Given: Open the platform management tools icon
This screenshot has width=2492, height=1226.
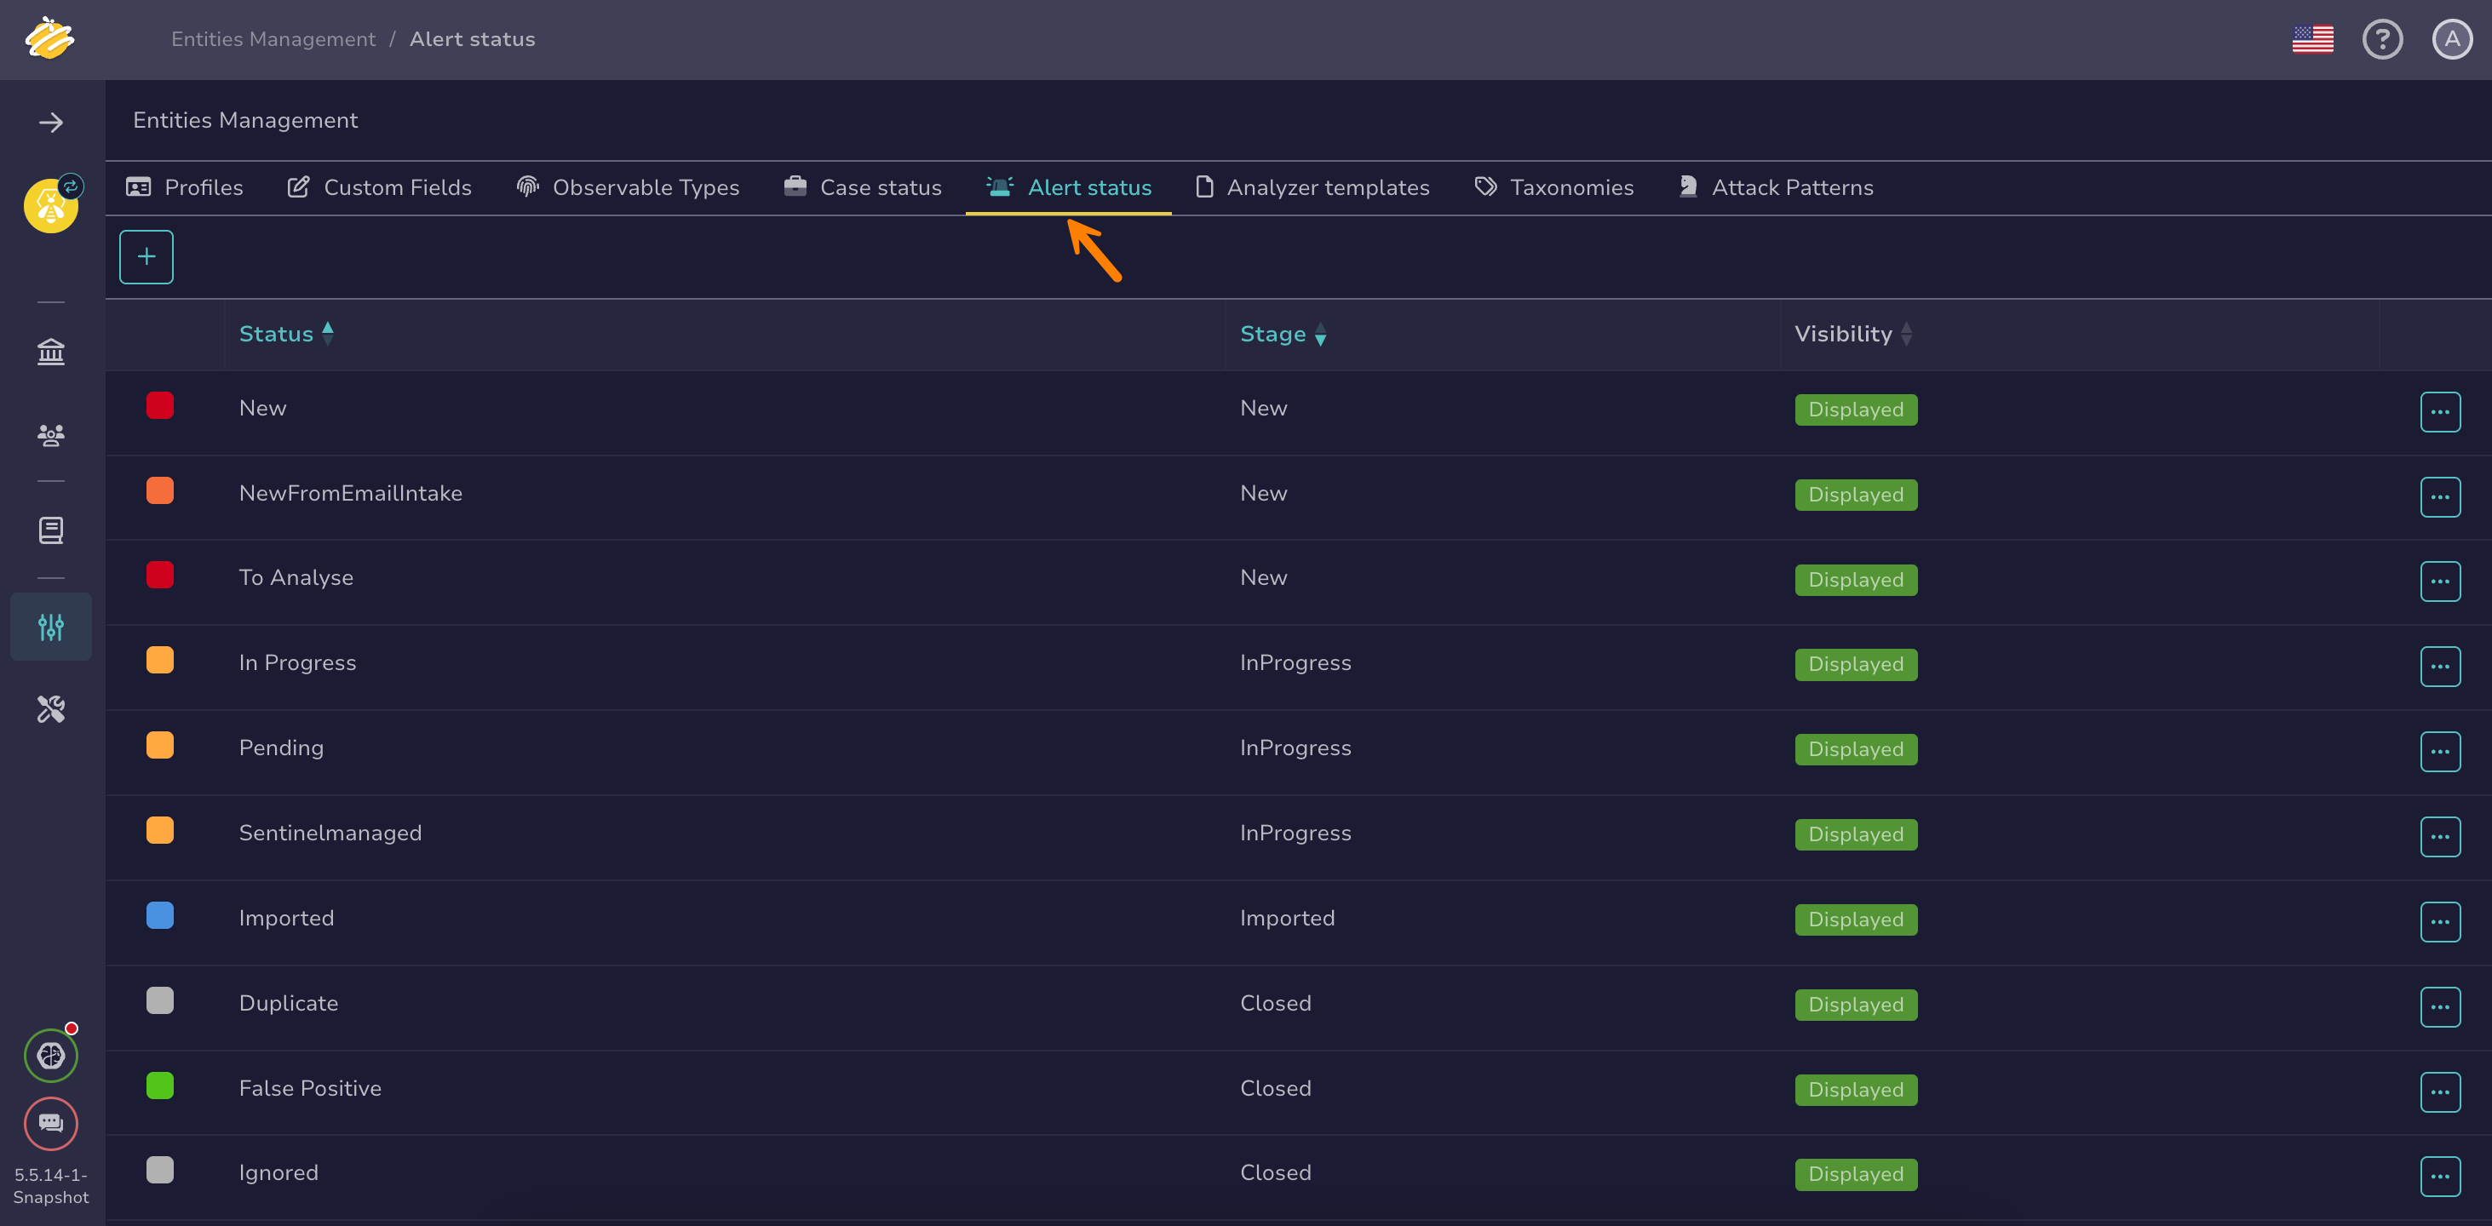Looking at the screenshot, I should (x=50, y=710).
